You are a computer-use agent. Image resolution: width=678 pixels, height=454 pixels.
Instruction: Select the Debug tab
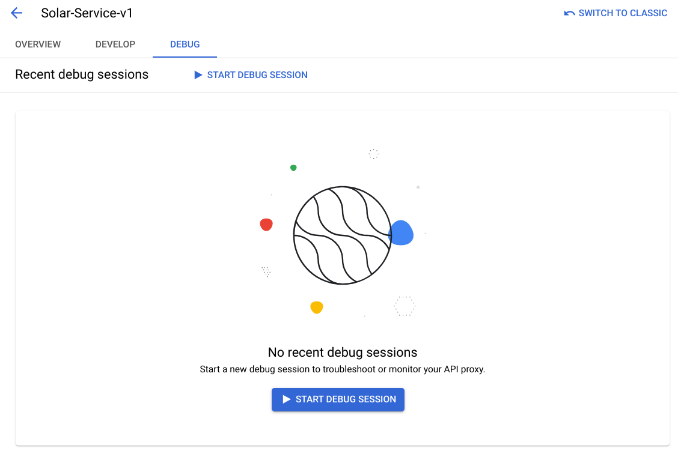185,44
